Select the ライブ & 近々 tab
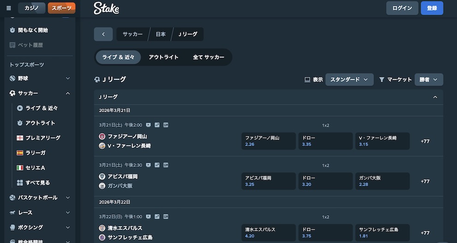 coord(118,57)
